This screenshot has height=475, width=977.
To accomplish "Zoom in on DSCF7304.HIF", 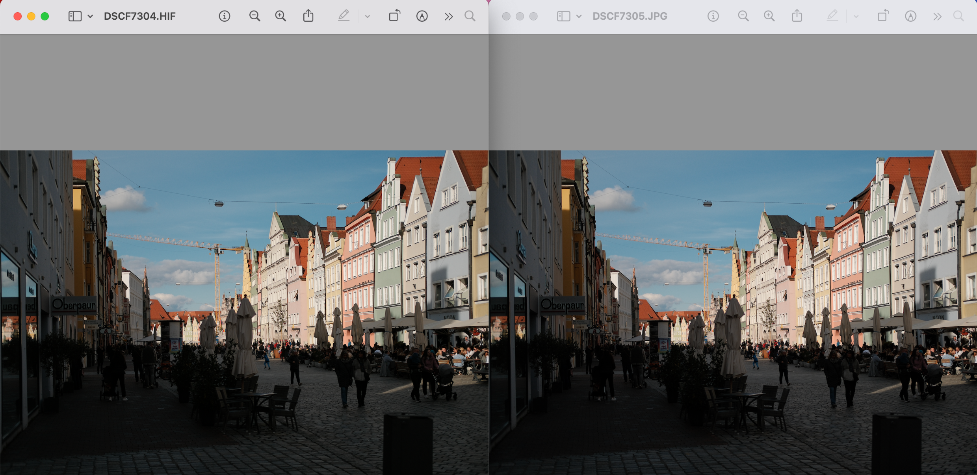I will [280, 16].
